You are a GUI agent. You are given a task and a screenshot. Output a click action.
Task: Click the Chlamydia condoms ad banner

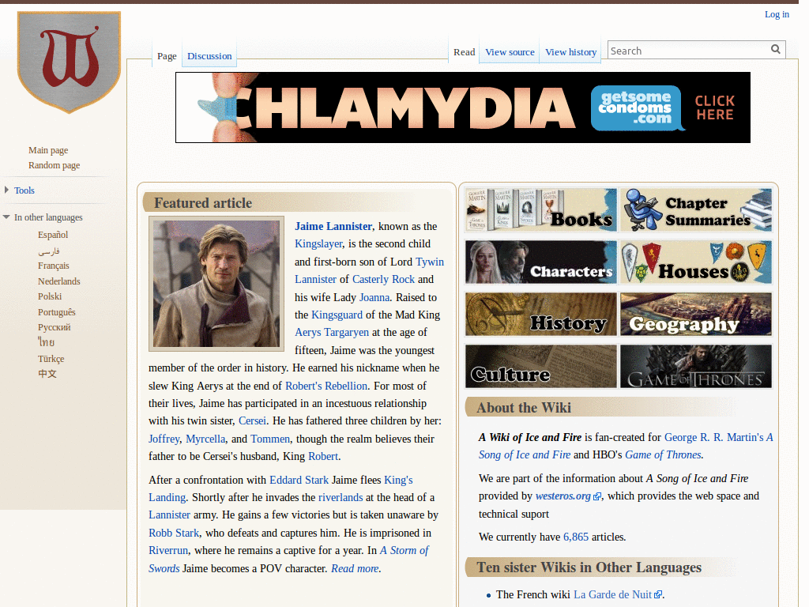[x=463, y=107]
